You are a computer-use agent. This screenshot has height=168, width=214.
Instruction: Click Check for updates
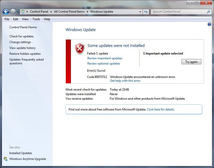21,36
